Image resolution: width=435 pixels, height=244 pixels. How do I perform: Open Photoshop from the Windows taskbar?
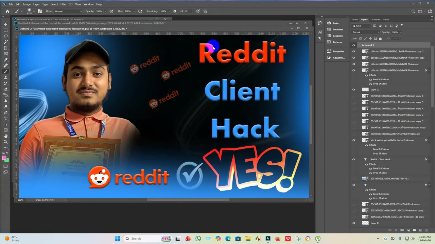pyautogui.click(x=268, y=239)
